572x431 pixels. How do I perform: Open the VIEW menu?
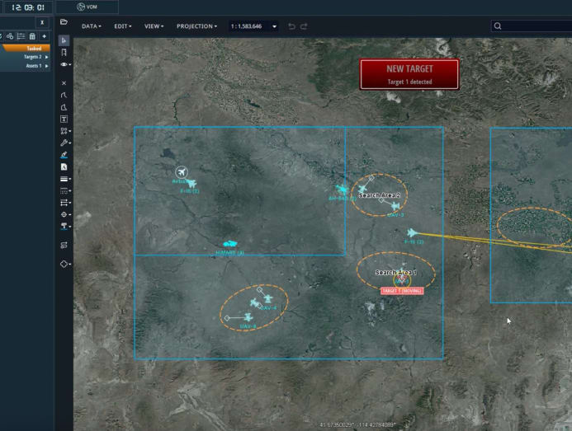click(x=154, y=26)
